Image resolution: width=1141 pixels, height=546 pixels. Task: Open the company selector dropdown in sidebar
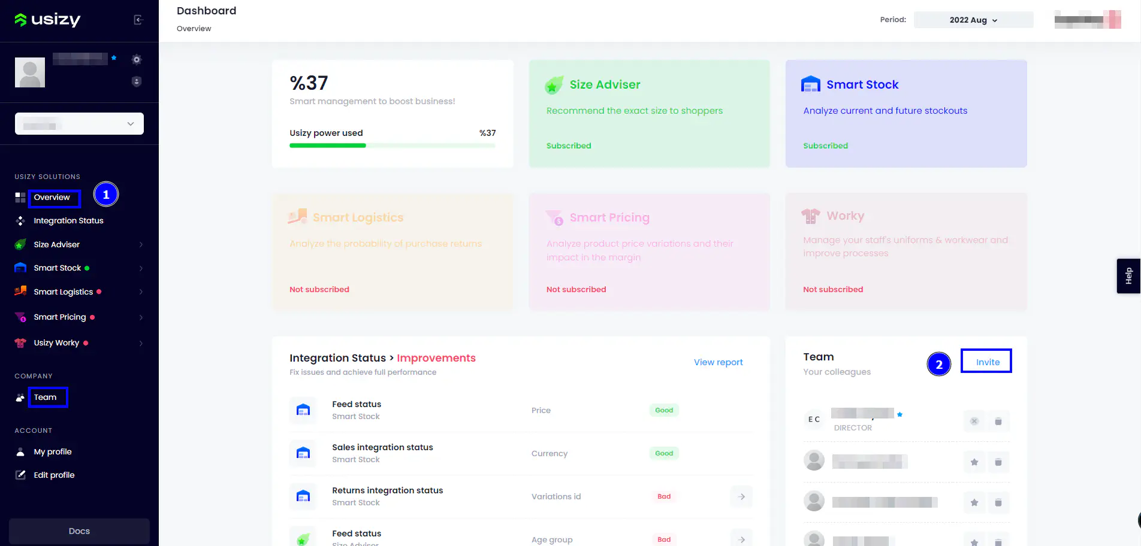[79, 124]
